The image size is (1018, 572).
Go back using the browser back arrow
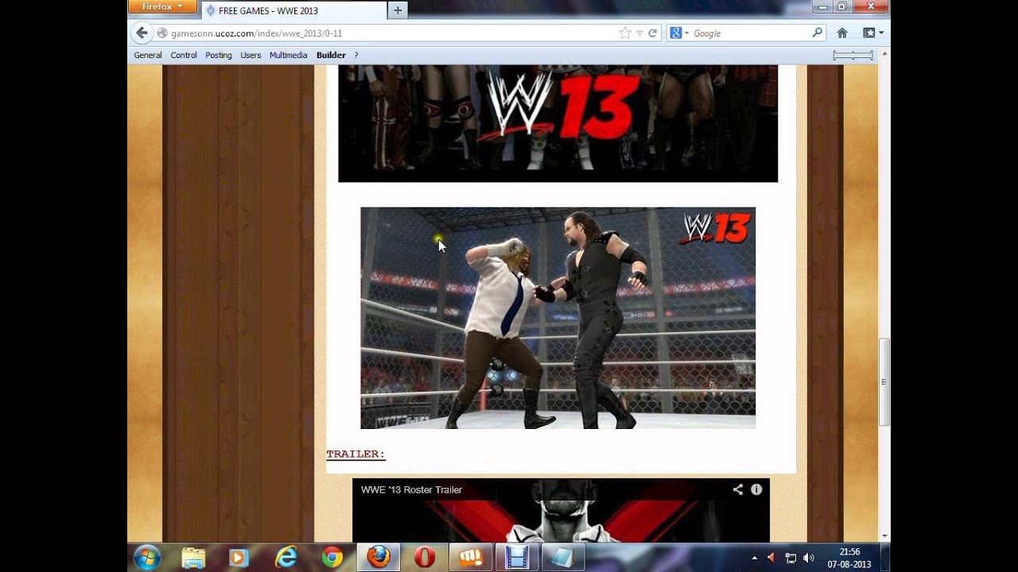[x=142, y=33]
